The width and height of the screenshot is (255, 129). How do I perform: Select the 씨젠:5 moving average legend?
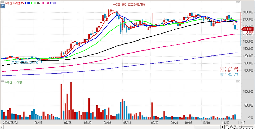tap(19, 3)
